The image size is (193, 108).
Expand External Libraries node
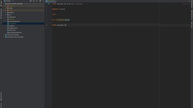point(4,35)
